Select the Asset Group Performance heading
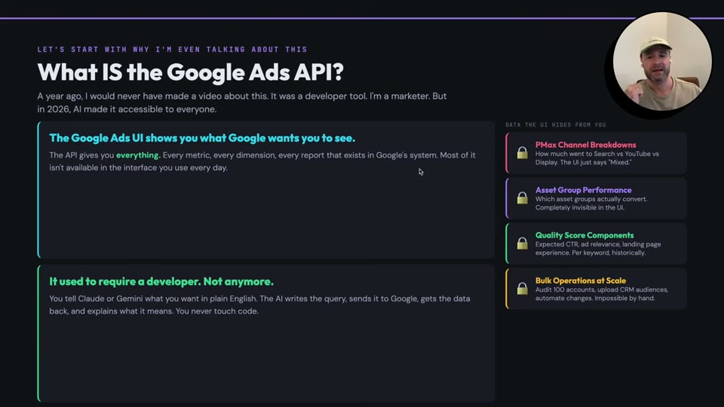 583,190
